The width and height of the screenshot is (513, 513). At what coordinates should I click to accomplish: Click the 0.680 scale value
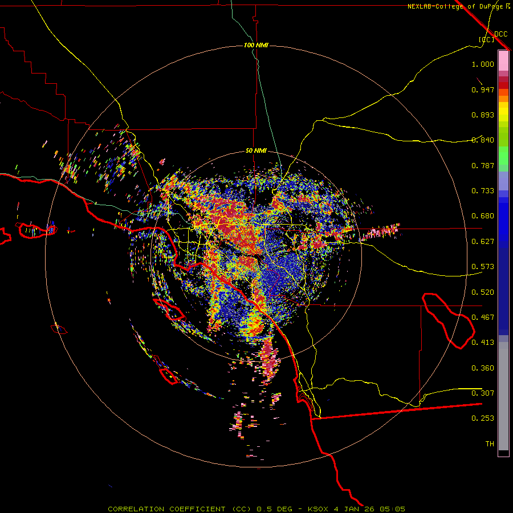click(x=483, y=216)
